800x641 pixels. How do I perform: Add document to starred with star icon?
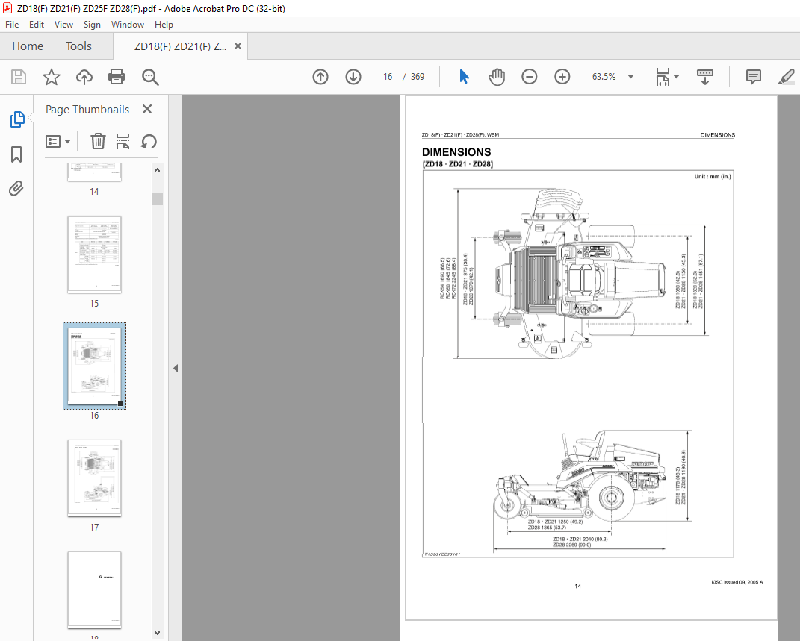(51, 77)
